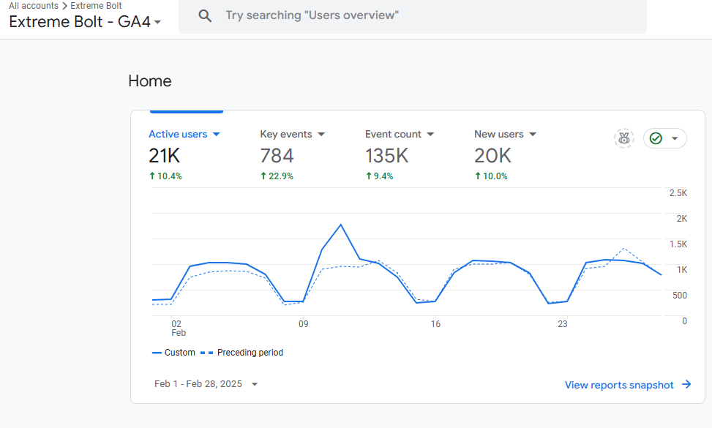Image resolution: width=712 pixels, height=428 pixels.
Task: Click the solid-line Custom legend marker
Action: (157, 353)
